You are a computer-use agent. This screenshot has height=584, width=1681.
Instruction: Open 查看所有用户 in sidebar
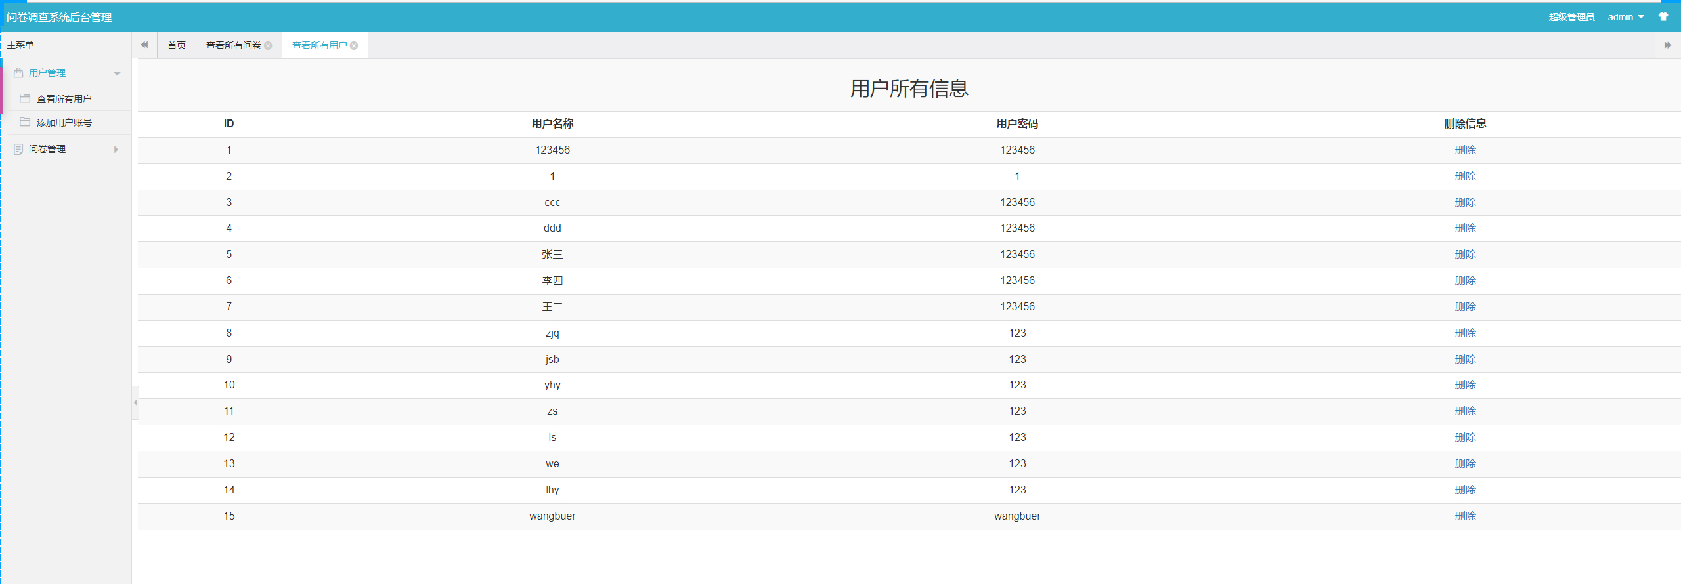64,99
